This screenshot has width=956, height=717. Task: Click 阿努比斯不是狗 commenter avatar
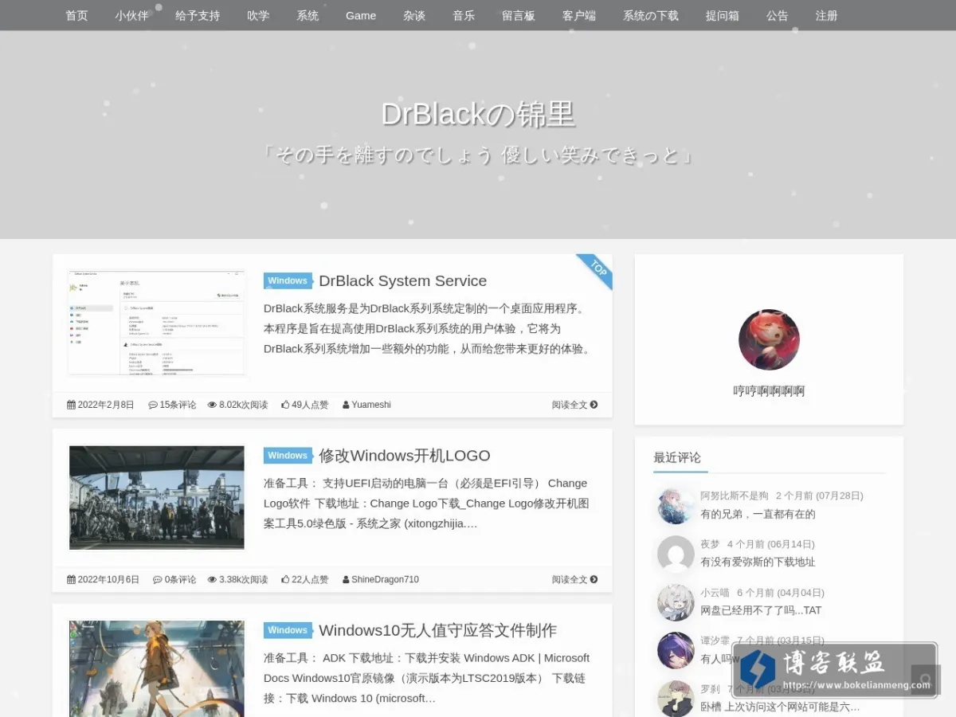676,505
